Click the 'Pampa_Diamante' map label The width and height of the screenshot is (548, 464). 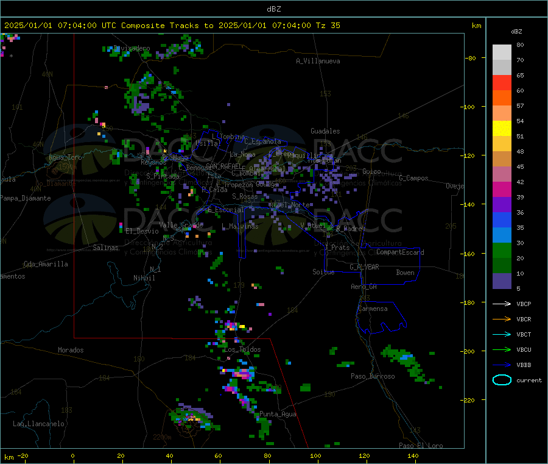[26, 198]
